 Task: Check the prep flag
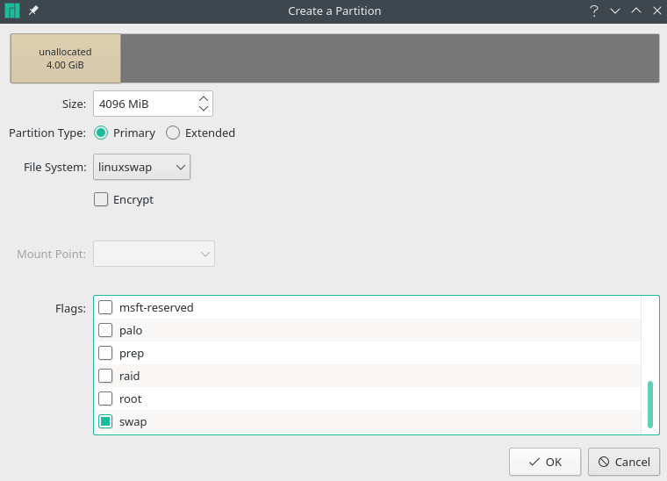coord(105,353)
